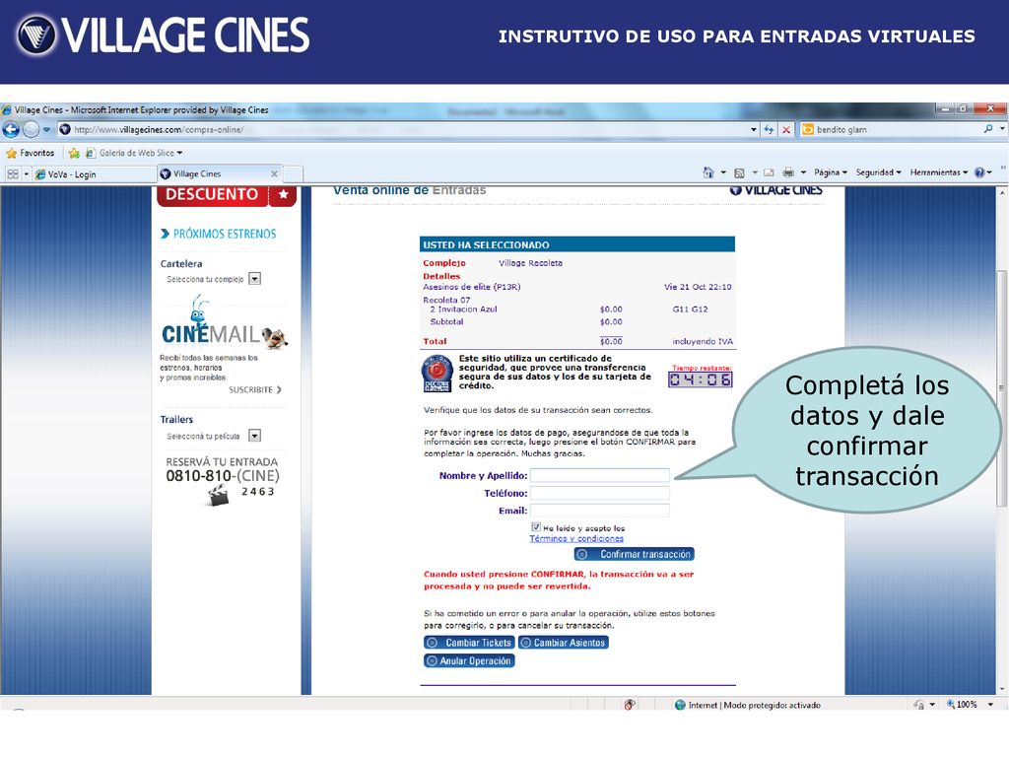
Task: Click the Internet zone globe icon
Action: tap(680, 705)
